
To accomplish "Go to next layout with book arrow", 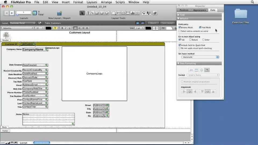I will (x=12, y=13).
